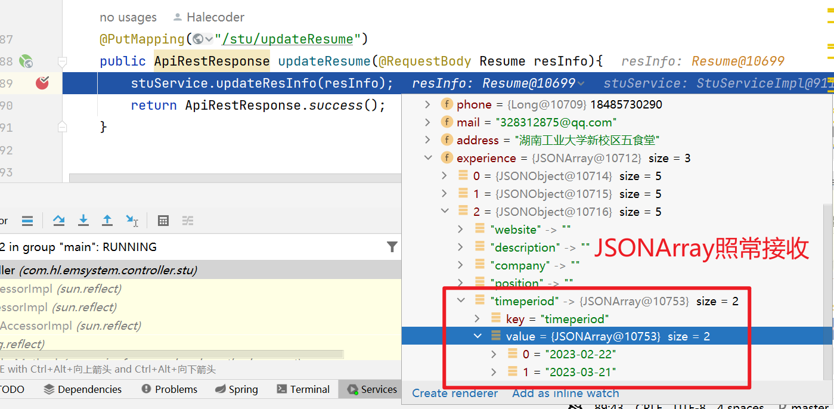Viewport: 834px width, 409px height.
Task: Expand the phone field node
Action: click(427, 104)
